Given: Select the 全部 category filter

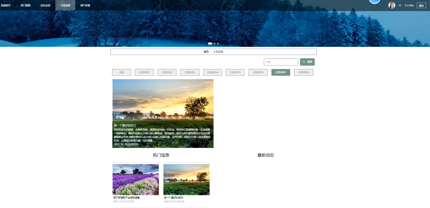Looking at the screenshot, I should click(x=122, y=72).
